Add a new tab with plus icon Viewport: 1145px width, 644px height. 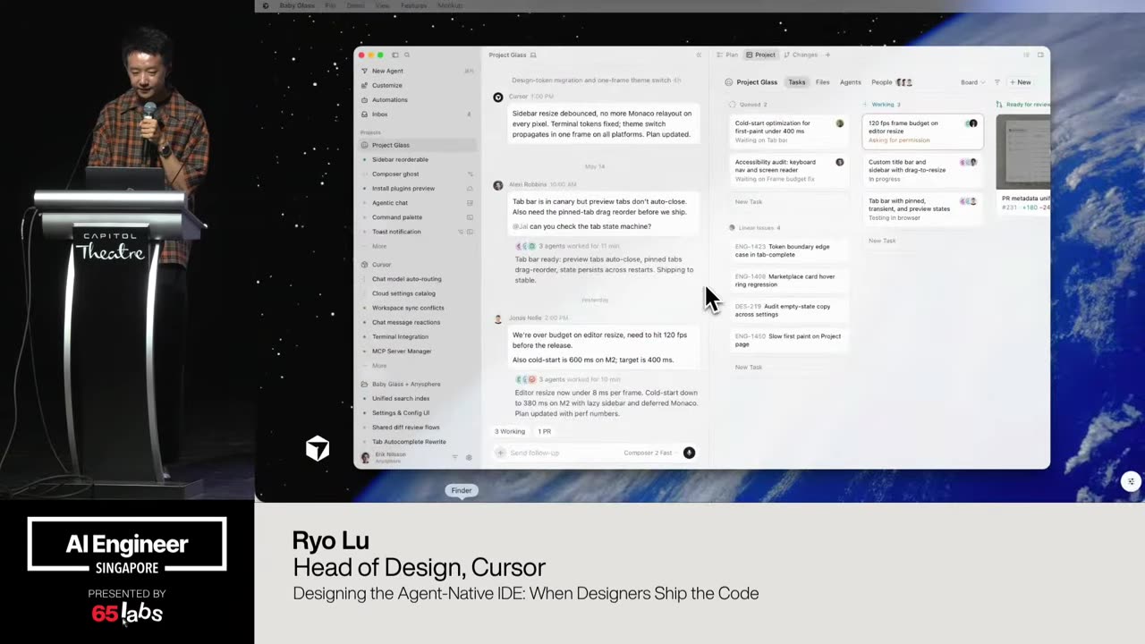tap(827, 55)
